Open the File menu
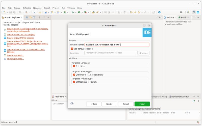Viewport: 202px width, 126px height. (x=4, y=8)
